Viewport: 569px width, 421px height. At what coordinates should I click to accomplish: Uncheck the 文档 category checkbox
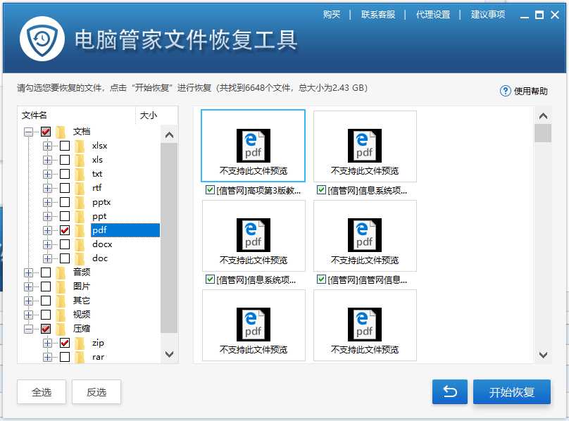pyautogui.click(x=46, y=132)
